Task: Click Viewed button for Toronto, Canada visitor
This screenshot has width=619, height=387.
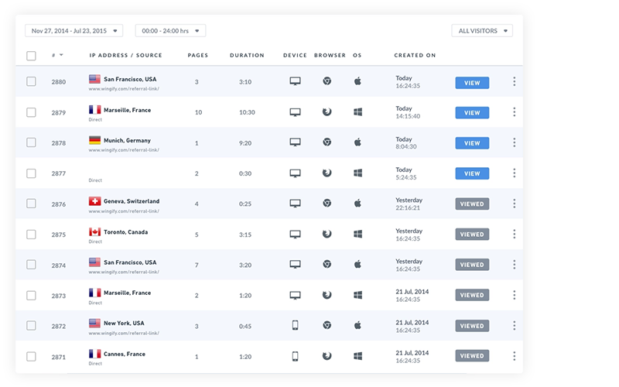Action: pos(472,235)
